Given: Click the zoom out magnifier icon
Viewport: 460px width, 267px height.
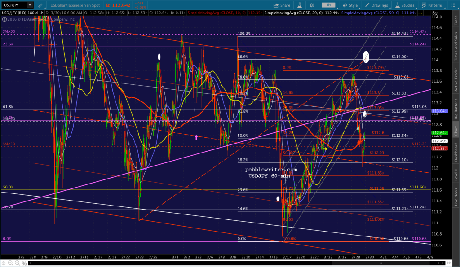Looking at the screenshot, I should click(18, 263).
